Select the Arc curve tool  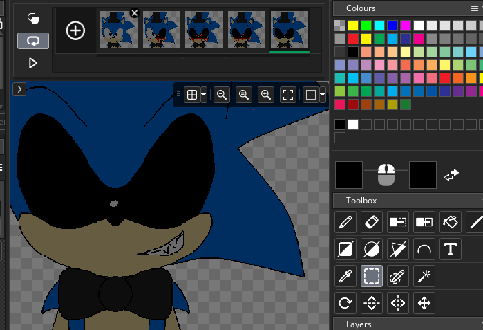[x=424, y=249]
